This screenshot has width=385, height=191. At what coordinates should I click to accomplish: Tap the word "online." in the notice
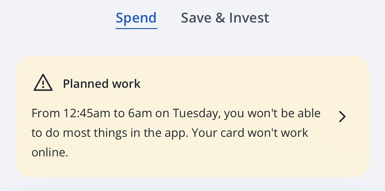pos(50,152)
